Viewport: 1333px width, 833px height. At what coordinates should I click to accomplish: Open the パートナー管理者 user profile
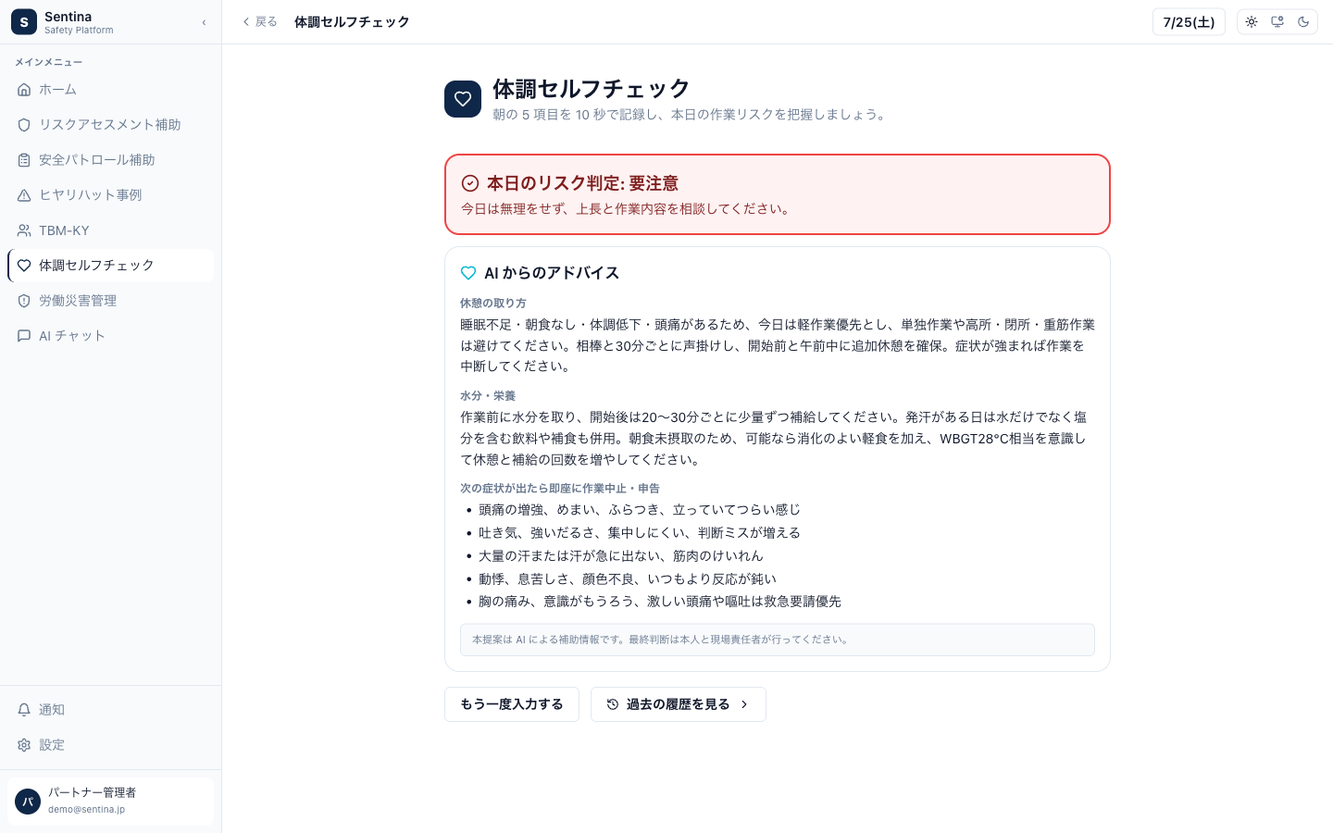point(110,801)
